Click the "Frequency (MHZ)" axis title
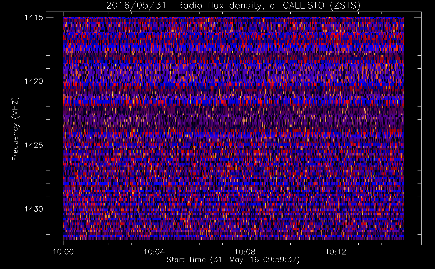435x269 pixels. (x=16, y=129)
